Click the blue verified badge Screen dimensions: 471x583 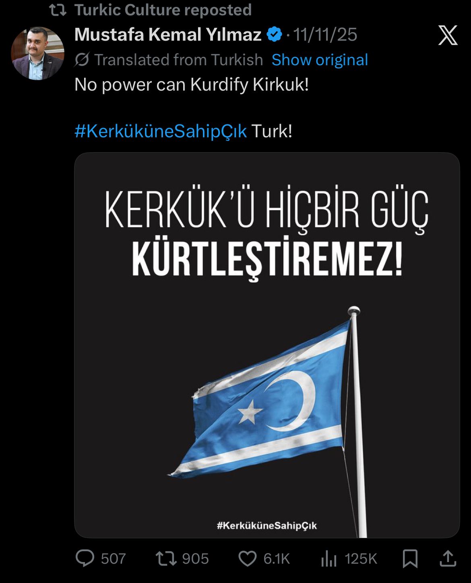click(x=275, y=35)
